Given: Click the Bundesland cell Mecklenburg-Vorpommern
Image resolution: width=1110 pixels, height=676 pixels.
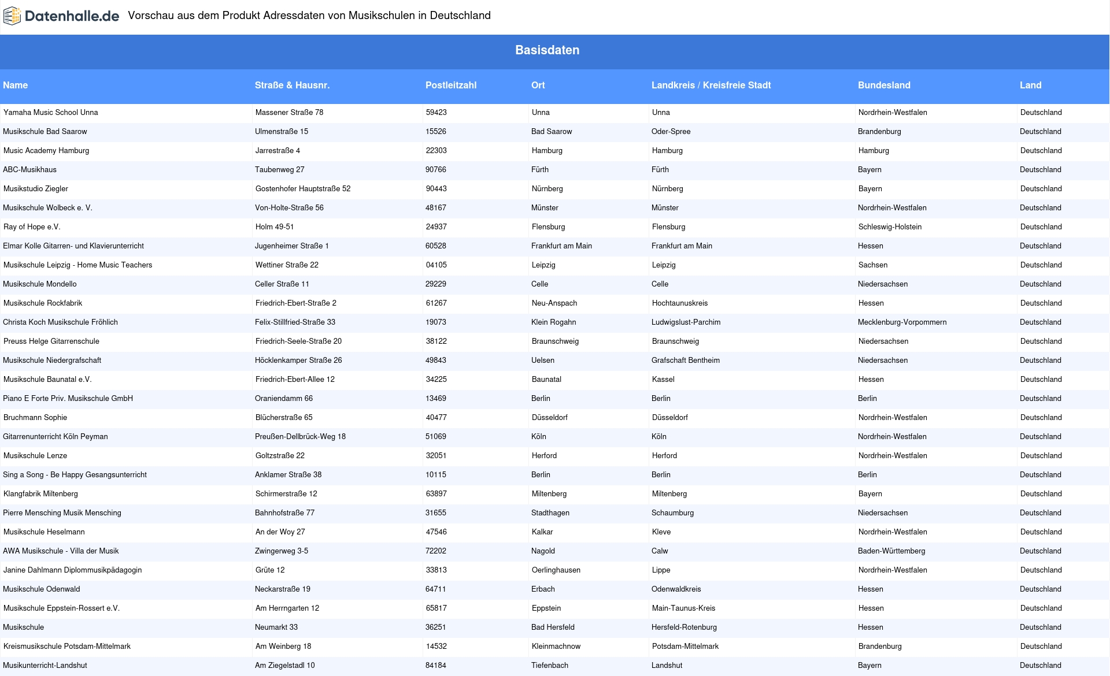Looking at the screenshot, I should (902, 322).
